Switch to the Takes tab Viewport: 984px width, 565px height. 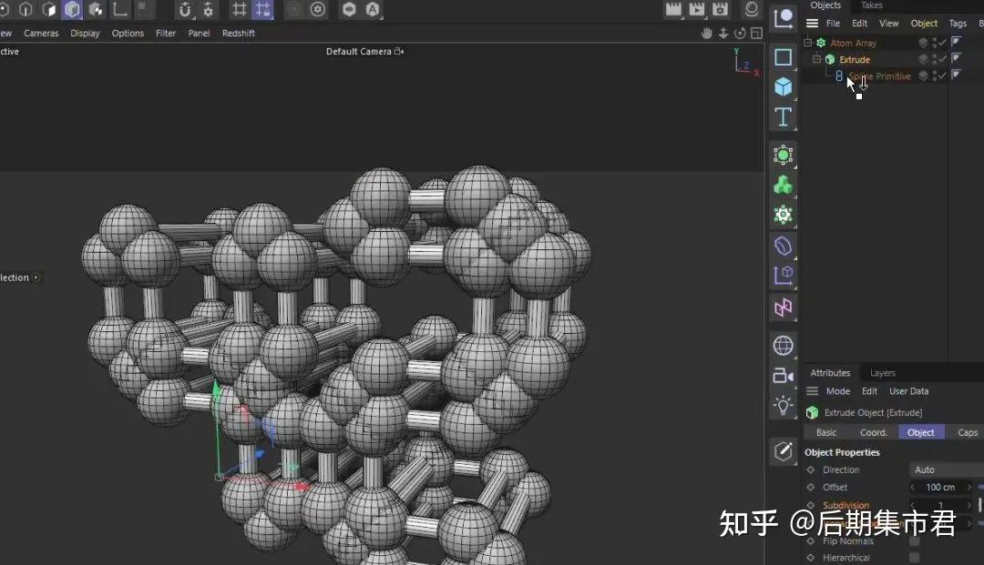(871, 5)
